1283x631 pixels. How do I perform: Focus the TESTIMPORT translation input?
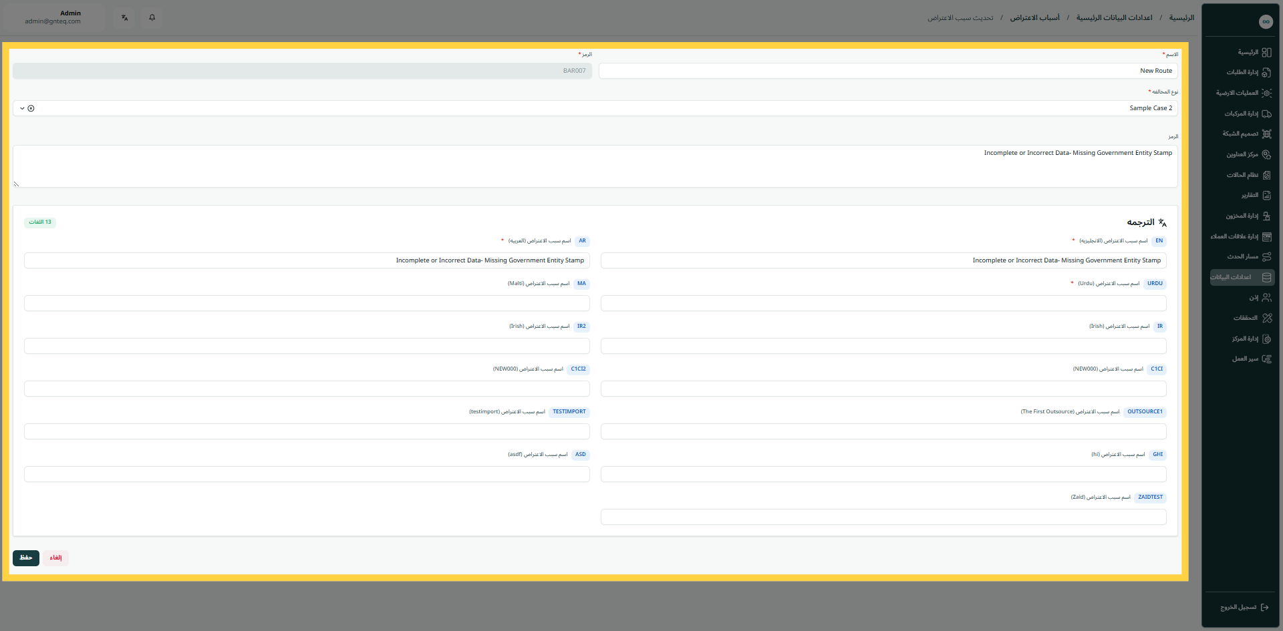click(x=307, y=431)
